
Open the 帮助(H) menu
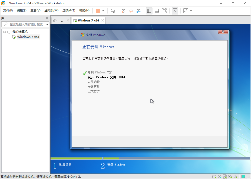point(84,10)
